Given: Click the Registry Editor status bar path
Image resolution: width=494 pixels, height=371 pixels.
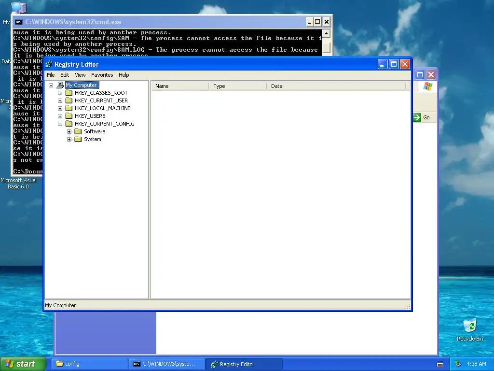Looking at the screenshot, I should [x=60, y=305].
